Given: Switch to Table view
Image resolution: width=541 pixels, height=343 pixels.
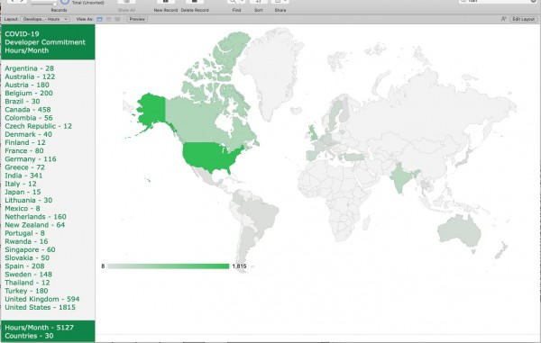Looking at the screenshot, I should click(117, 19).
